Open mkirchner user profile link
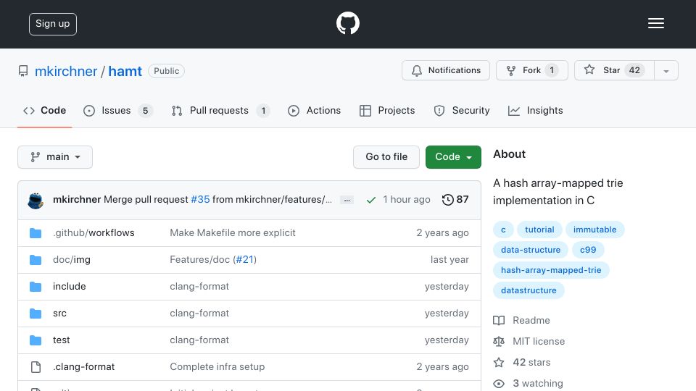This screenshot has height=391, width=696. tap(66, 71)
